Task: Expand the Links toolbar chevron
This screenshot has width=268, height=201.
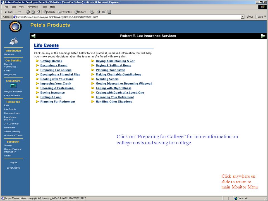Action: click(x=265, y=16)
